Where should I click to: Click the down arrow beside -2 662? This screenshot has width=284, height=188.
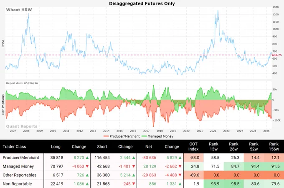(x=180, y=166)
